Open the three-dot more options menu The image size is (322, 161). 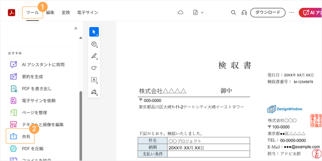(x=292, y=12)
